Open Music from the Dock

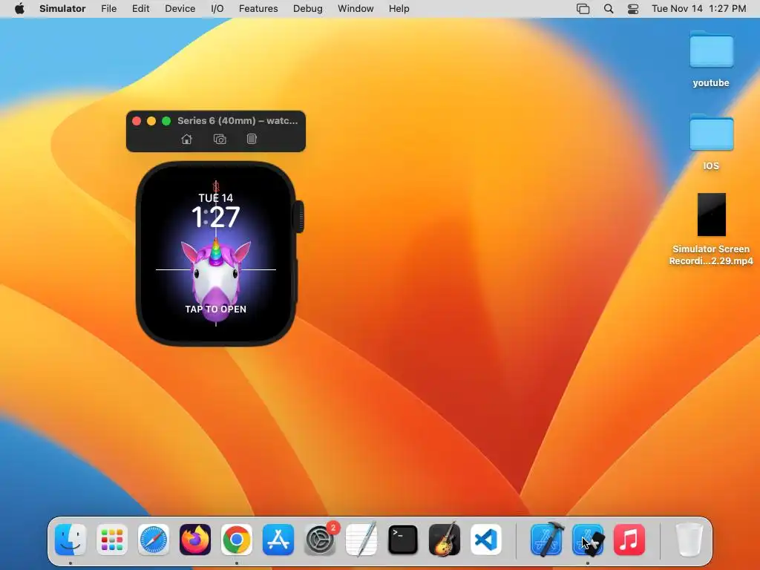(629, 540)
